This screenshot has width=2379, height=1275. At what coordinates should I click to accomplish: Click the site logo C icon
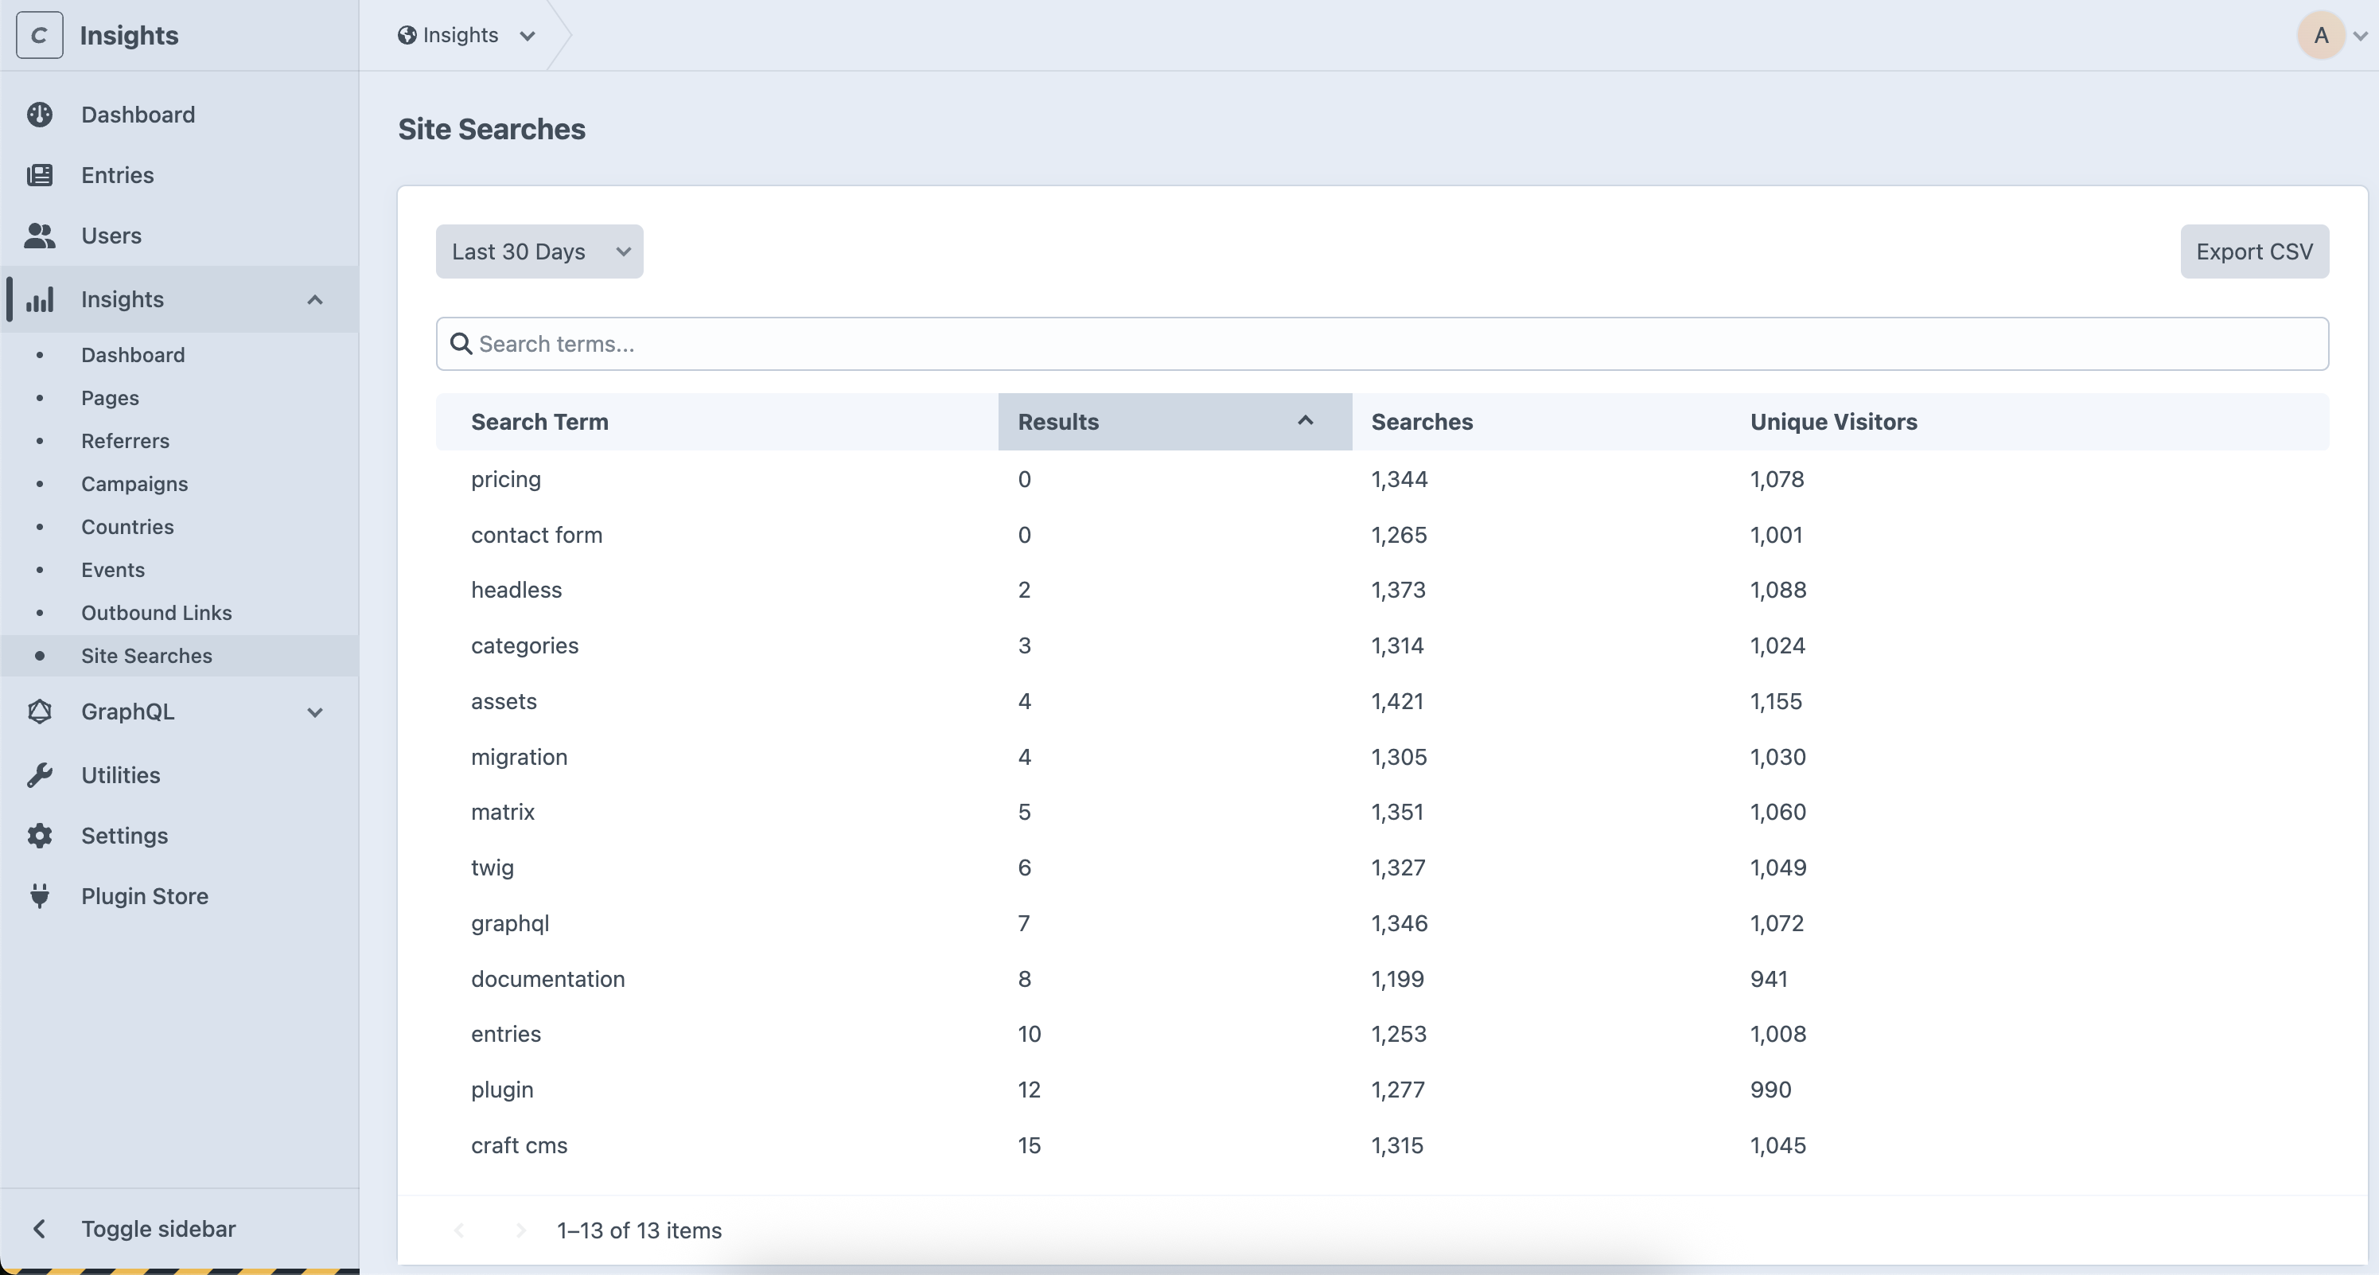(x=40, y=35)
